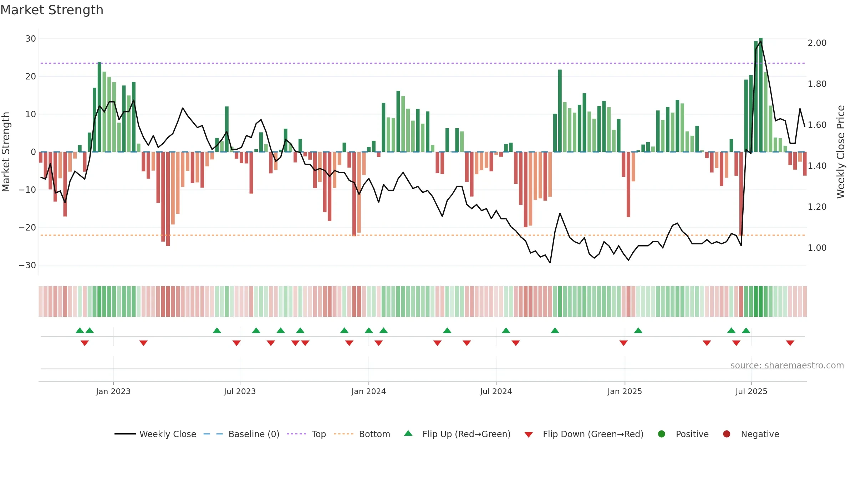
Task: Toggle Flip Down (Green→Red) legend entry
Action: click(x=584, y=434)
